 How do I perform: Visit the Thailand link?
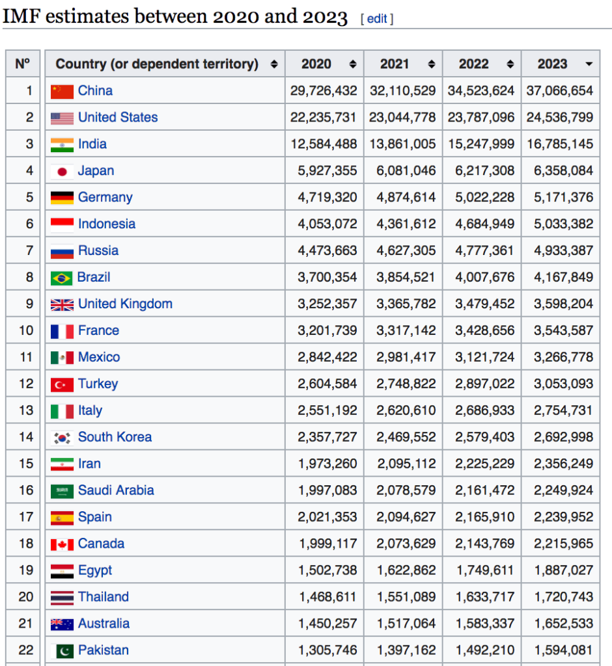click(x=104, y=597)
